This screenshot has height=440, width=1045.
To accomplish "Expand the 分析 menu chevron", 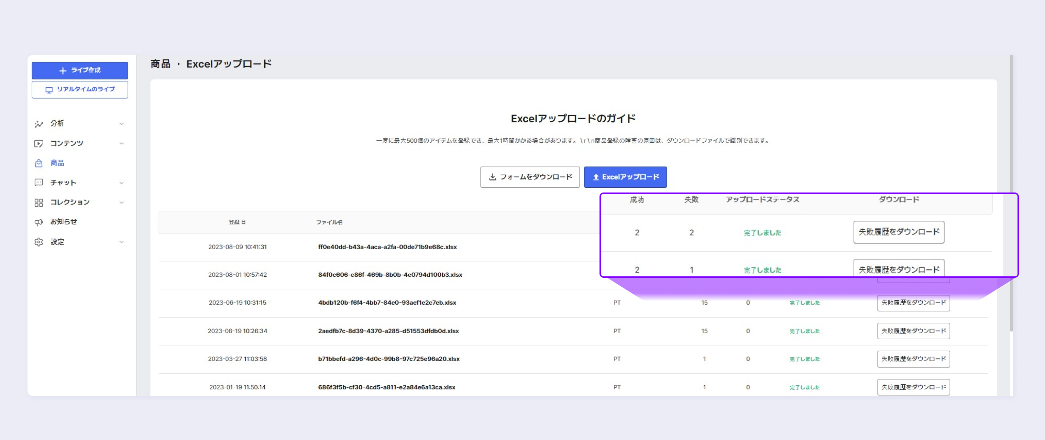I will (x=121, y=124).
